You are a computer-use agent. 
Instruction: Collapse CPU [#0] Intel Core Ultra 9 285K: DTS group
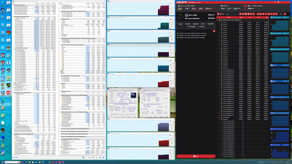(x=218, y=20)
